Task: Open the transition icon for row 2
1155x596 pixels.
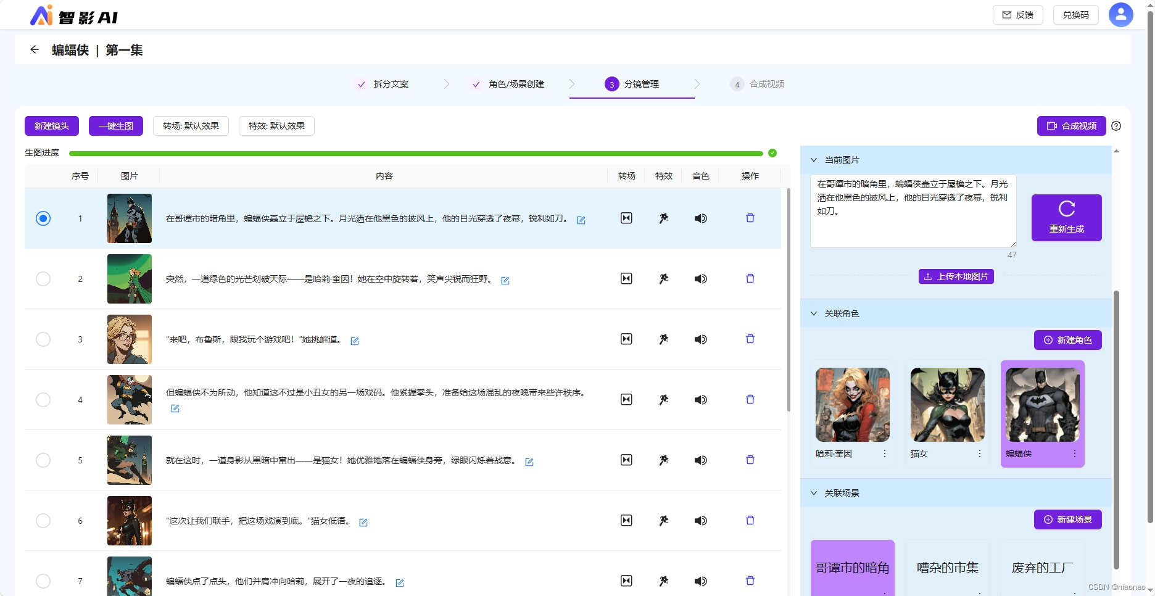Action: pos(626,279)
